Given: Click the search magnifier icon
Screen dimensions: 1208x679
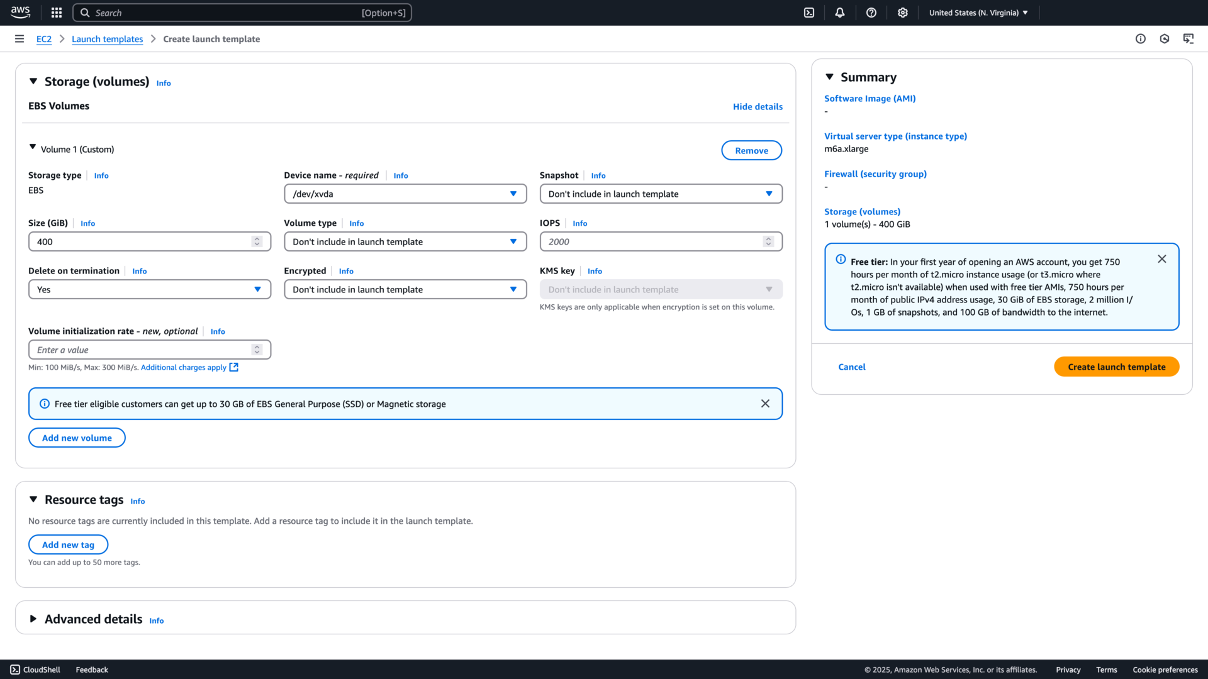Looking at the screenshot, I should [85, 13].
